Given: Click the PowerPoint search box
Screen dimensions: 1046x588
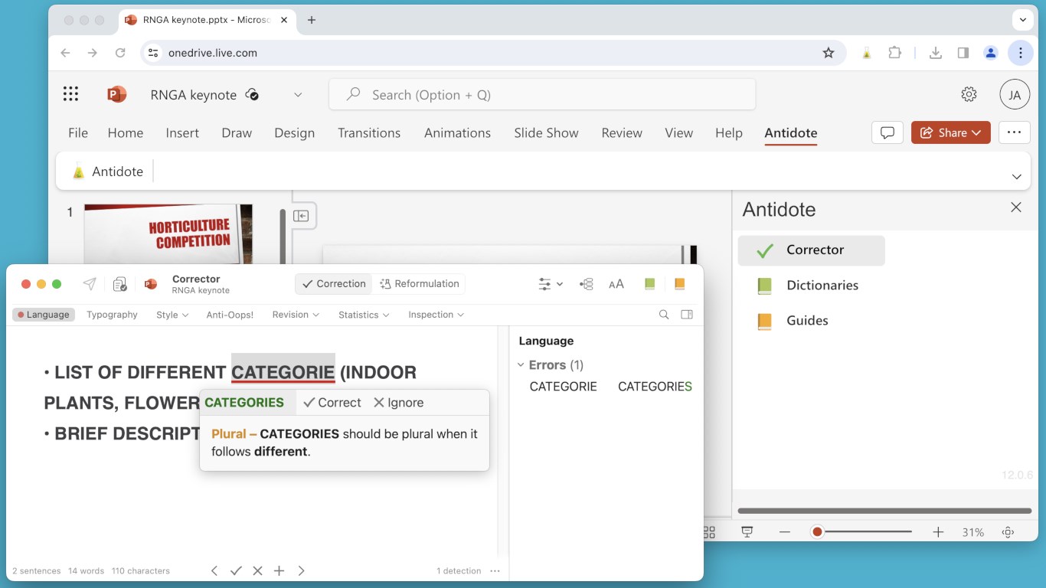Looking at the screenshot, I should [542, 95].
